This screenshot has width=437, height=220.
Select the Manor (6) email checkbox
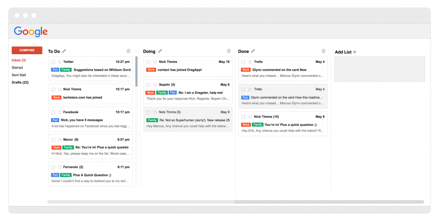coord(53,140)
